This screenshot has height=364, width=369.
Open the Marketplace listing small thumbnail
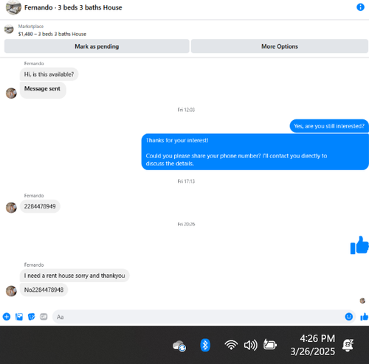pyautogui.click(x=9, y=29)
